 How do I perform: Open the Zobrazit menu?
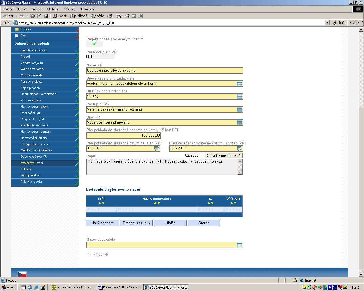(x=37, y=9)
